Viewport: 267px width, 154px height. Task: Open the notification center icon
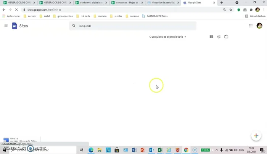click(262, 150)
